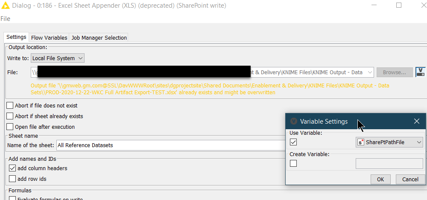Close the Variable Settings popup
The height and width of the screenshot is (200, 427).
coord(417,121)
